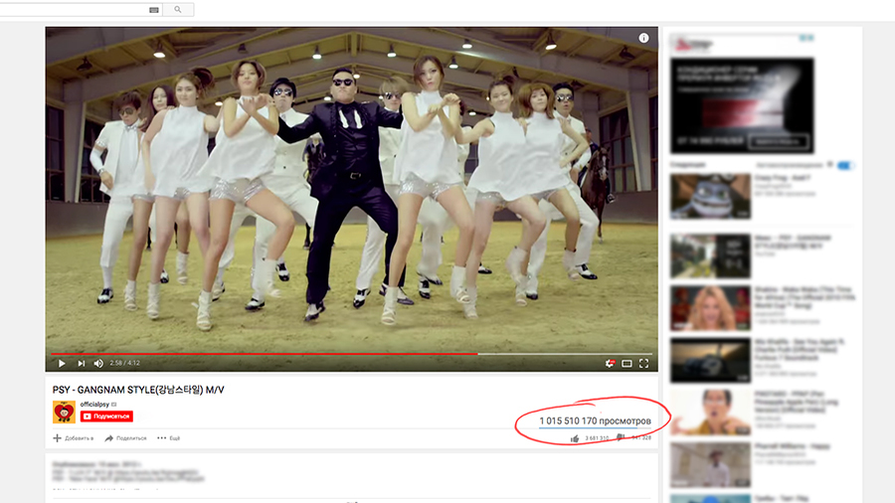Viewport: 895px width, 503px height.
Task: Subscribe with the red Подписаться button
Action: pos(106,417)
